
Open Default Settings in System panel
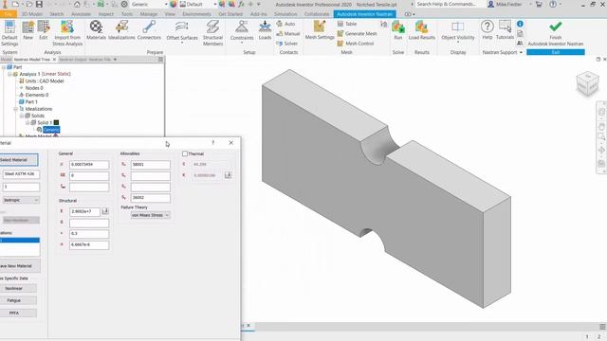click(9, 33)
